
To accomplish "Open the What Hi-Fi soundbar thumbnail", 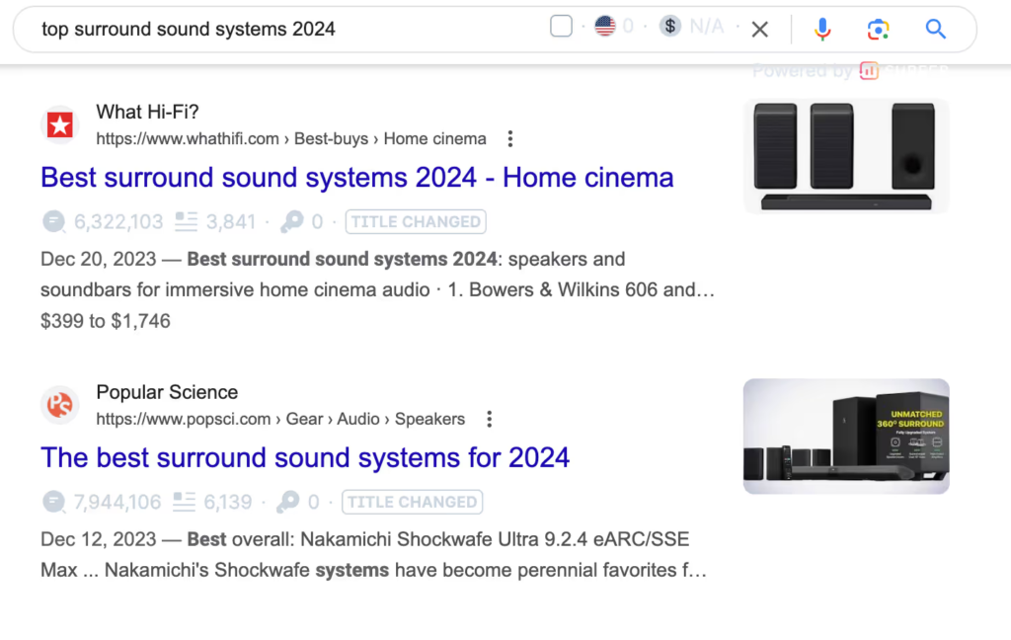I will pyautogui.click(x=846, y=156).
